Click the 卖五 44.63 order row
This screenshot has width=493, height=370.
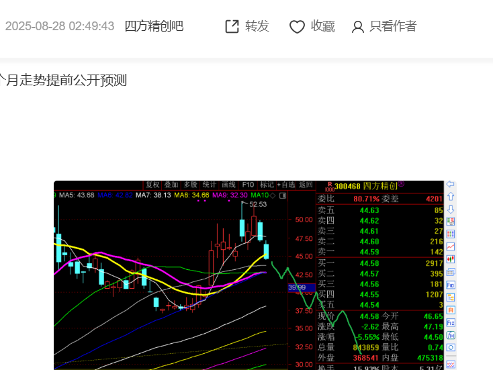379,210
